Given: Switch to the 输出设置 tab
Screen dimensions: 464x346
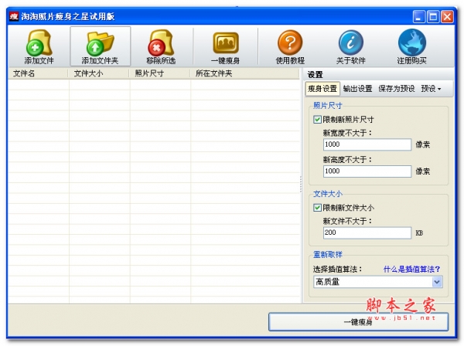Looking at the screenshot, I should click(x=357, y=89).
